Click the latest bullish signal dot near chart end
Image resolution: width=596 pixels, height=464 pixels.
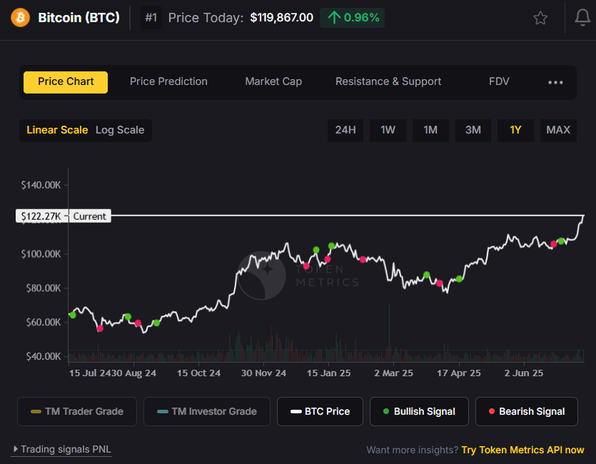(561, 241)
